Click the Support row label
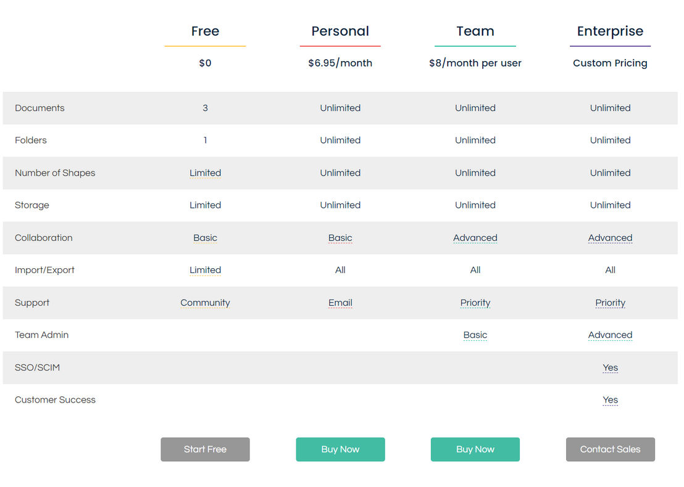This screenshot has height=487, width=684. pos(32,303)
